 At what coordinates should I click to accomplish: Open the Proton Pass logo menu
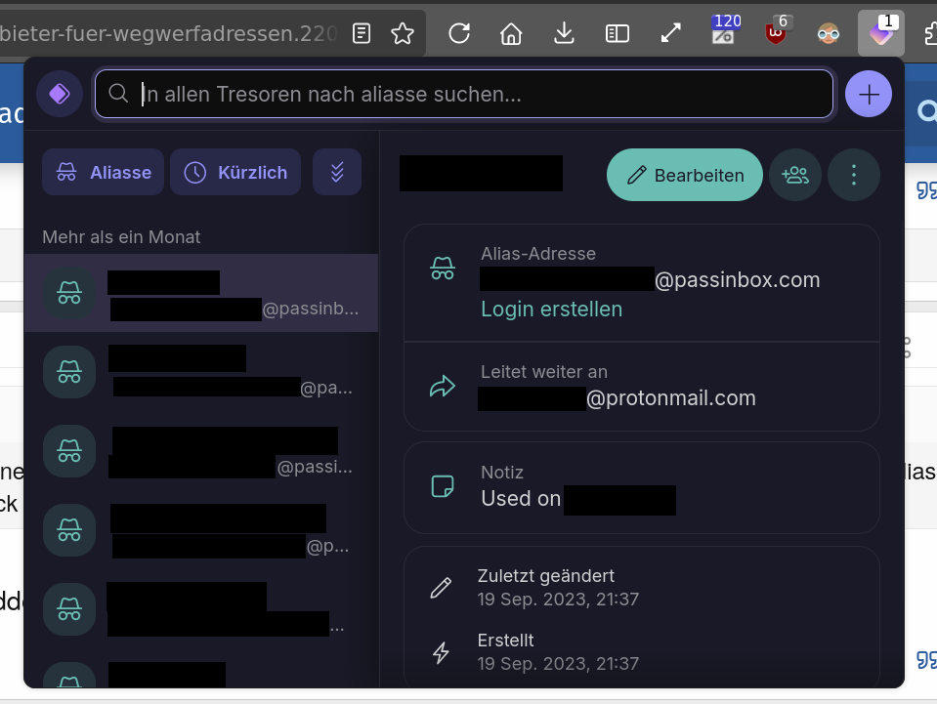tap(60, 94)
